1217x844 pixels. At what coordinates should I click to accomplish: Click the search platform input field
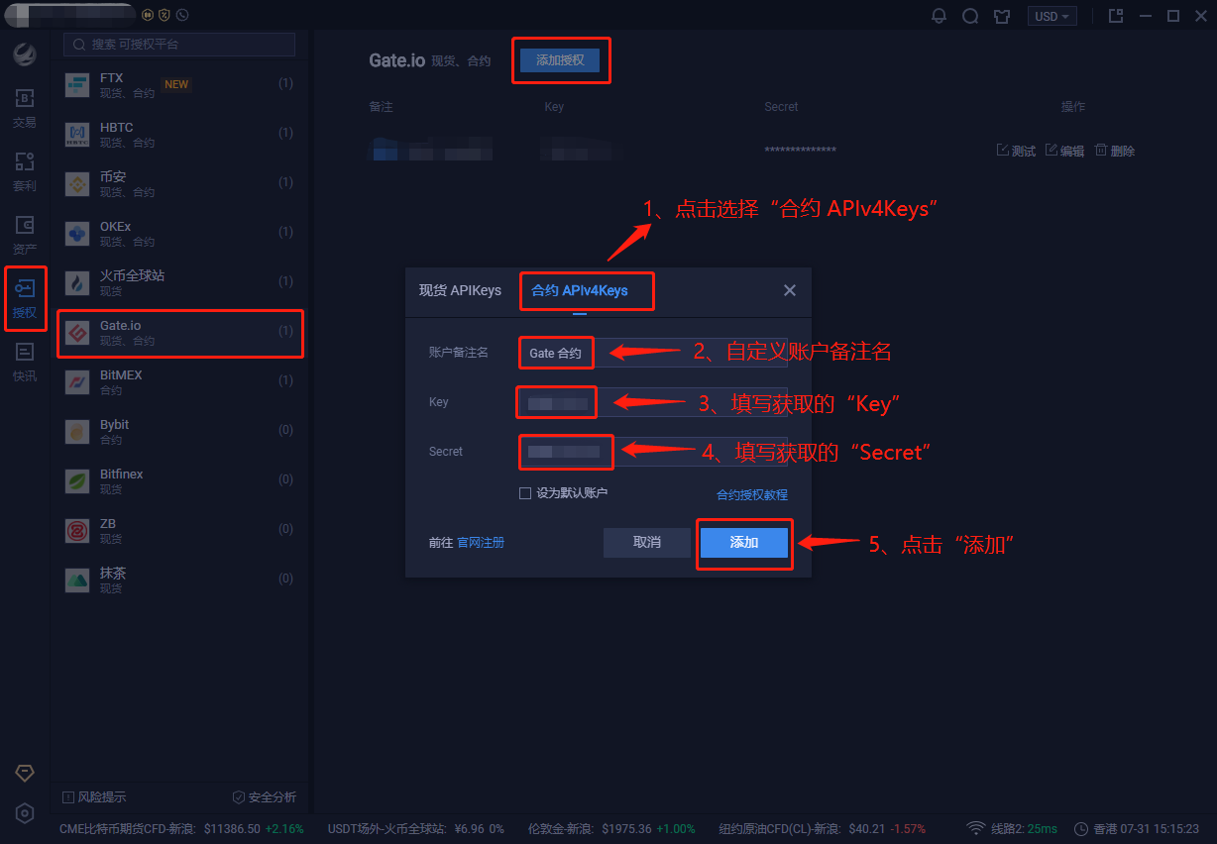179,45
